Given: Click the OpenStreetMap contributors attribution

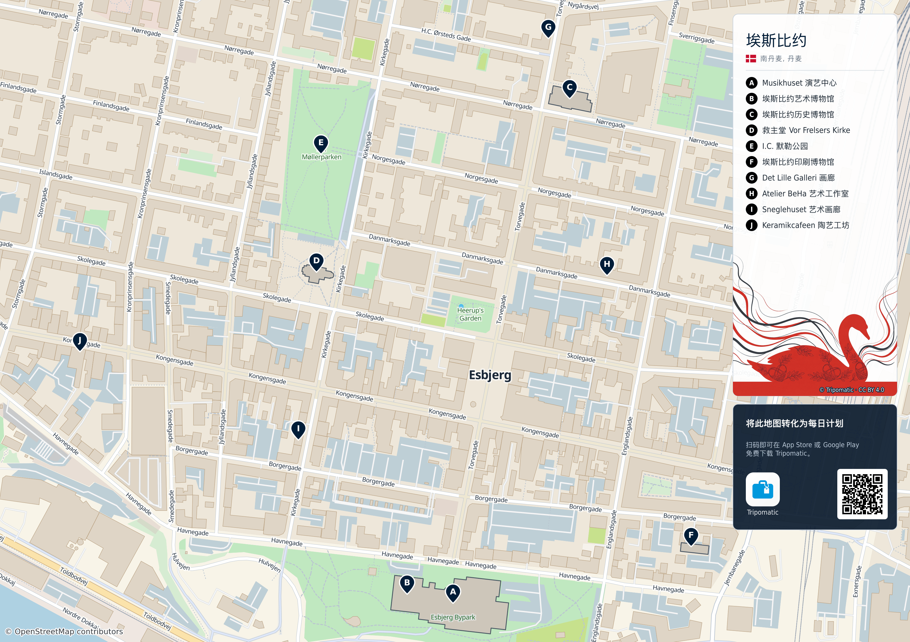Looking at the screenshot, I should pyautogui.click(x=64, y=631).
